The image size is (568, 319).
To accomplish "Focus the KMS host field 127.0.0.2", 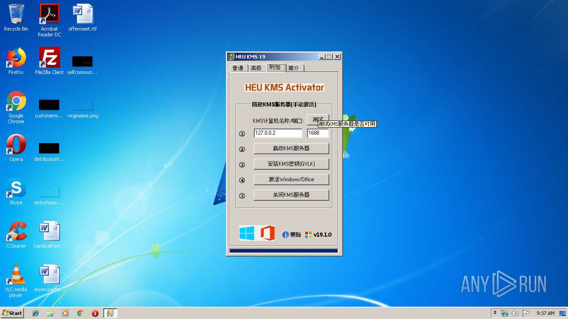I will [x=278, y=133].
